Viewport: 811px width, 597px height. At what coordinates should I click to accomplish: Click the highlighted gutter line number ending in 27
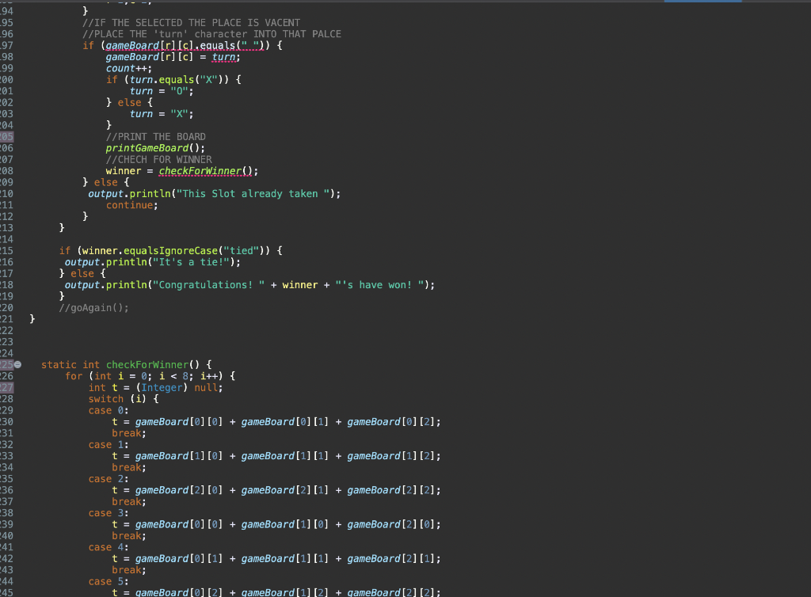click(6, 388)
